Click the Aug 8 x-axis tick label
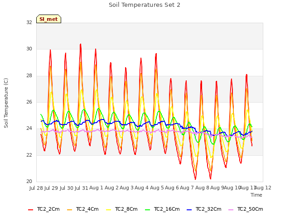The image size is (290, 218). (x=202, y=188)
